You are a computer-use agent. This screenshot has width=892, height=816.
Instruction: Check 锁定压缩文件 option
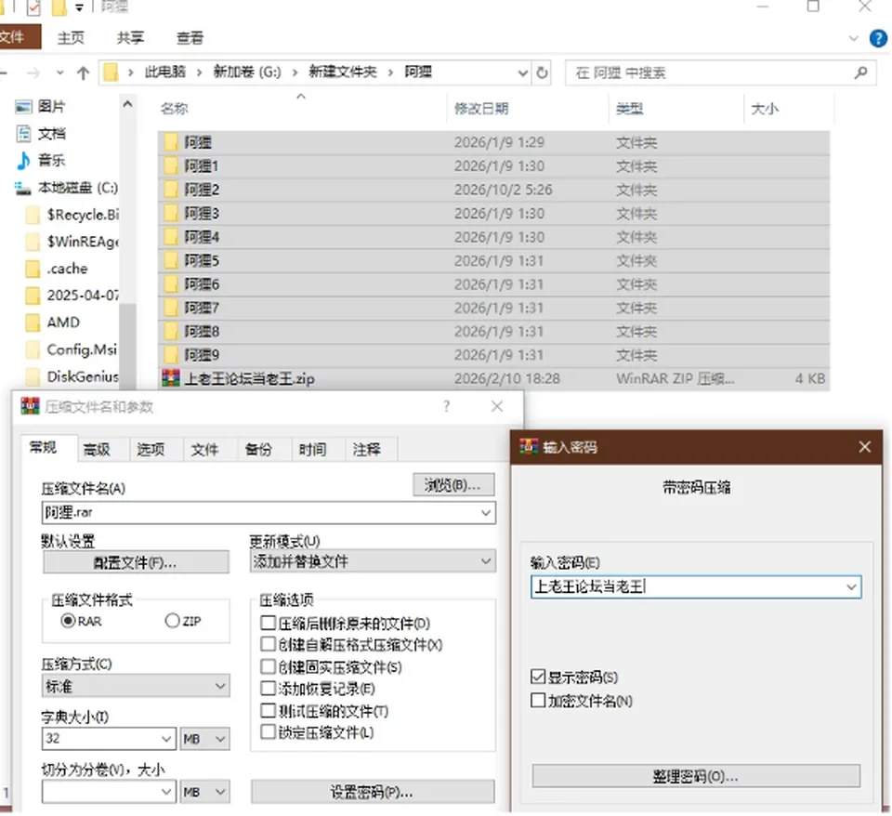[268, 732]
